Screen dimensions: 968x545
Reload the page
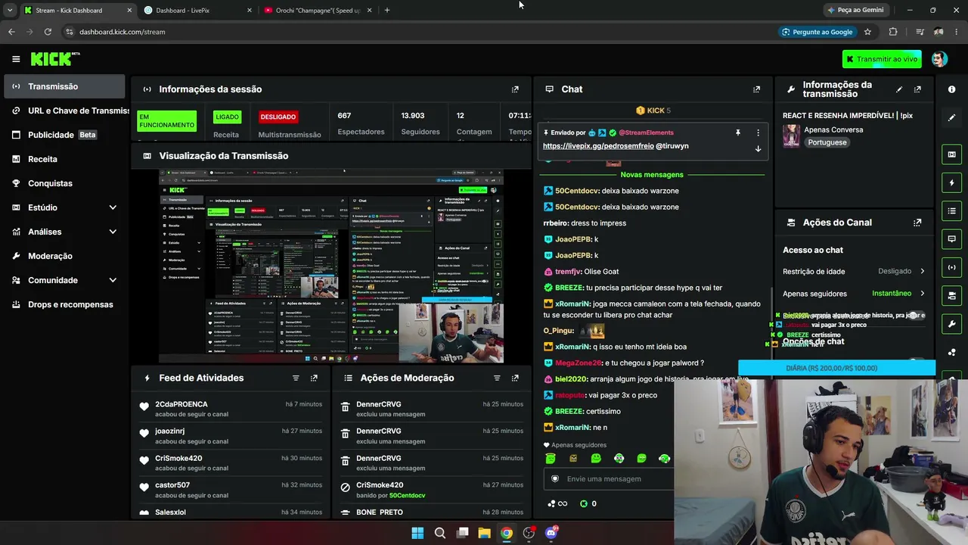pos(48,32)
